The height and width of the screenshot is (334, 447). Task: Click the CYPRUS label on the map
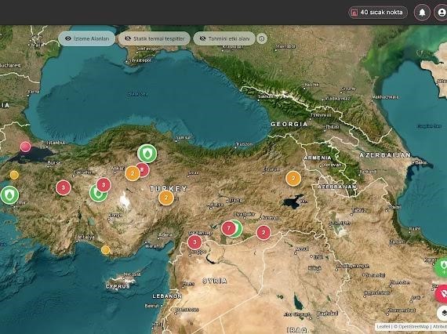point(118,286)
